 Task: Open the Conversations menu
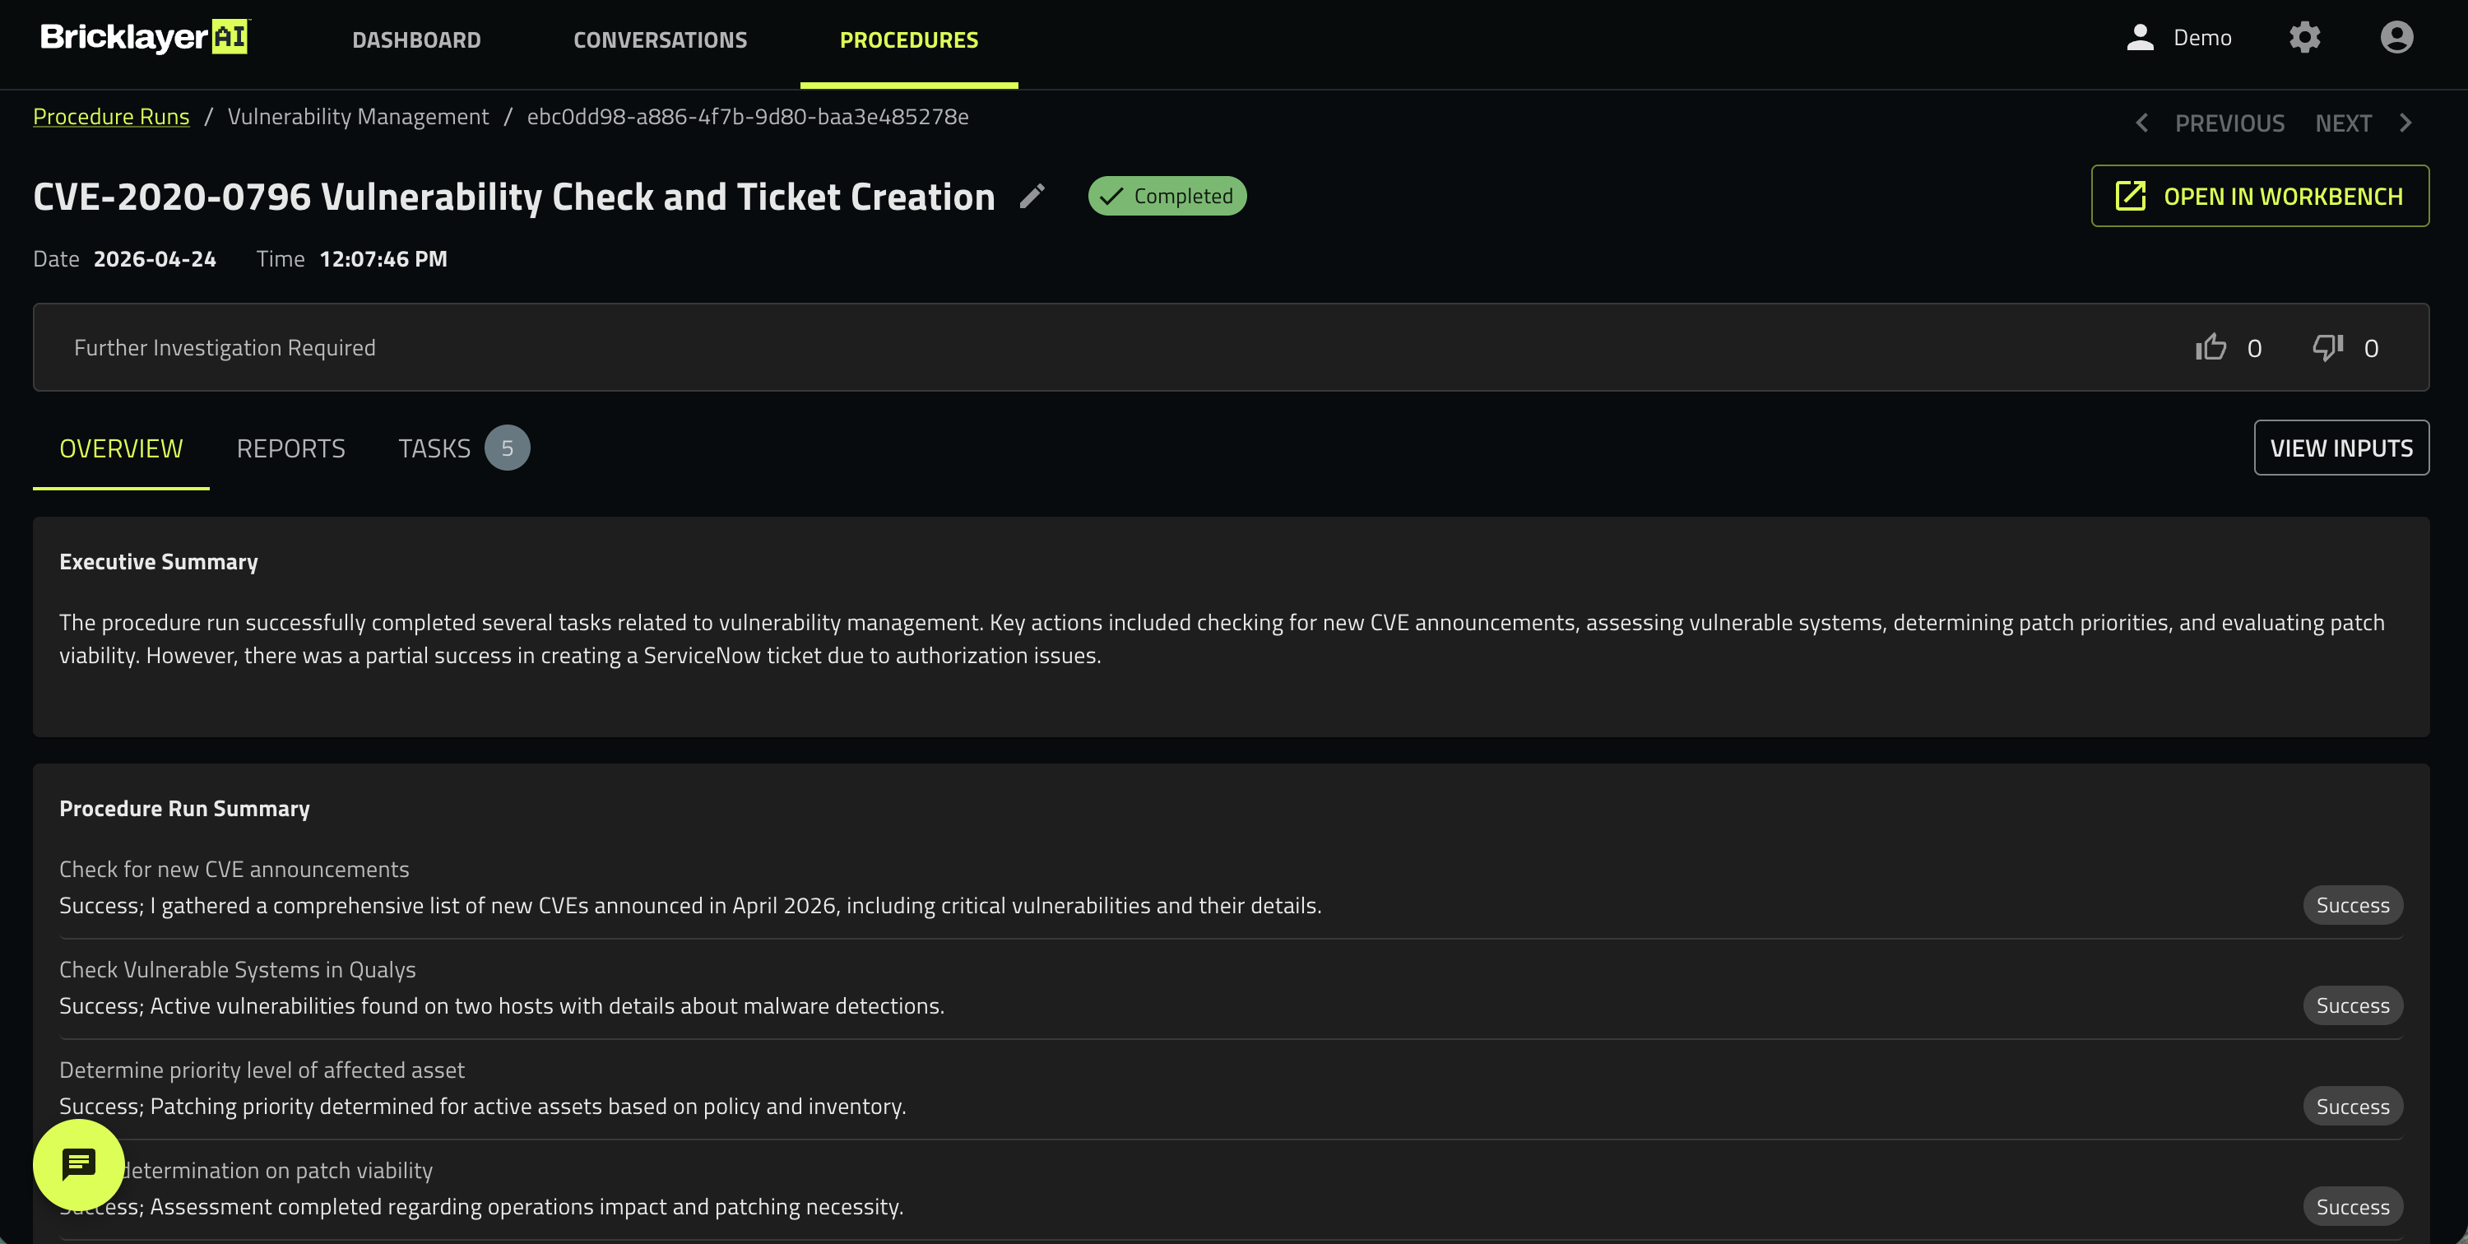(660, 39)
